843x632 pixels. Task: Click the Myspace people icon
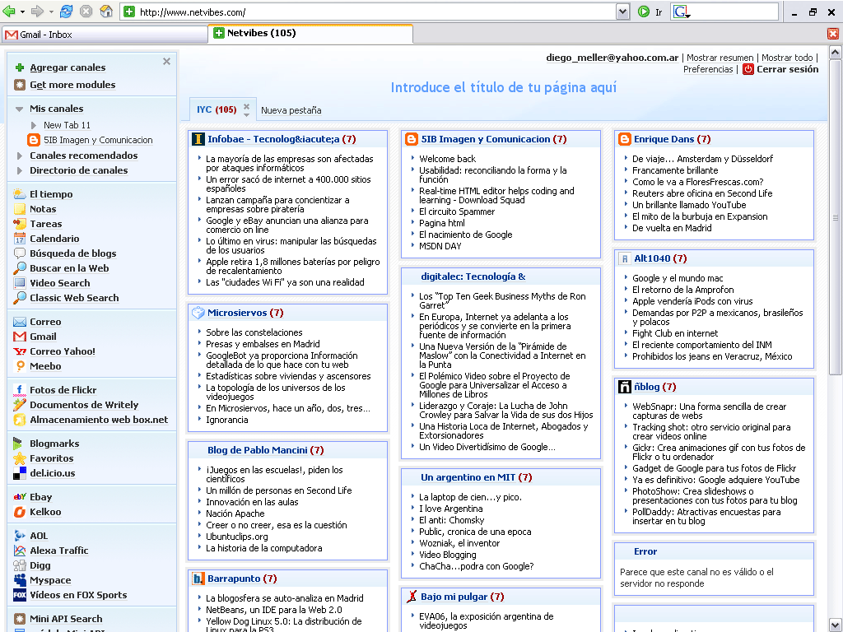pyautogui.click(x=20, y=580)
